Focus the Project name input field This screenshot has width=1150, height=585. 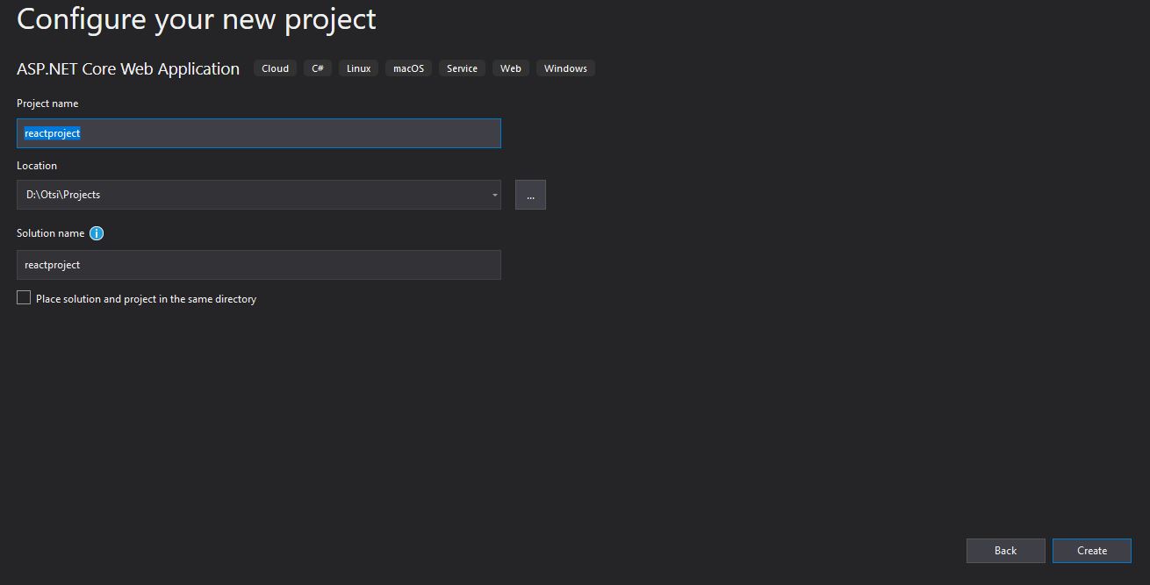click(259, 133)
